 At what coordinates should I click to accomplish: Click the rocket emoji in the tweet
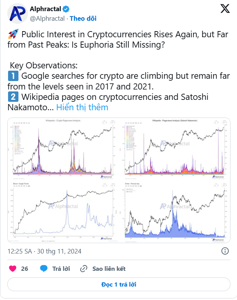tap(13, 34)
